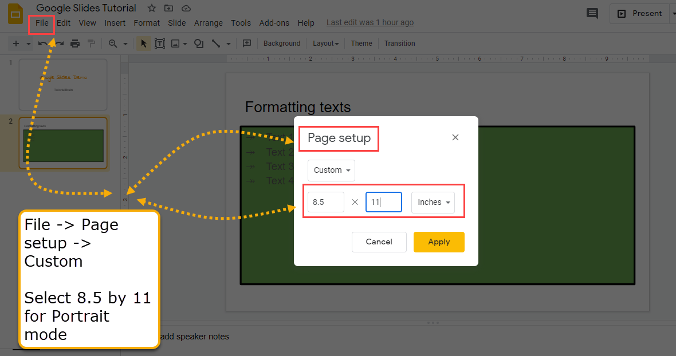Apply the custom page setup
This screenshot has width=676, height=356.
pos(439,242)
